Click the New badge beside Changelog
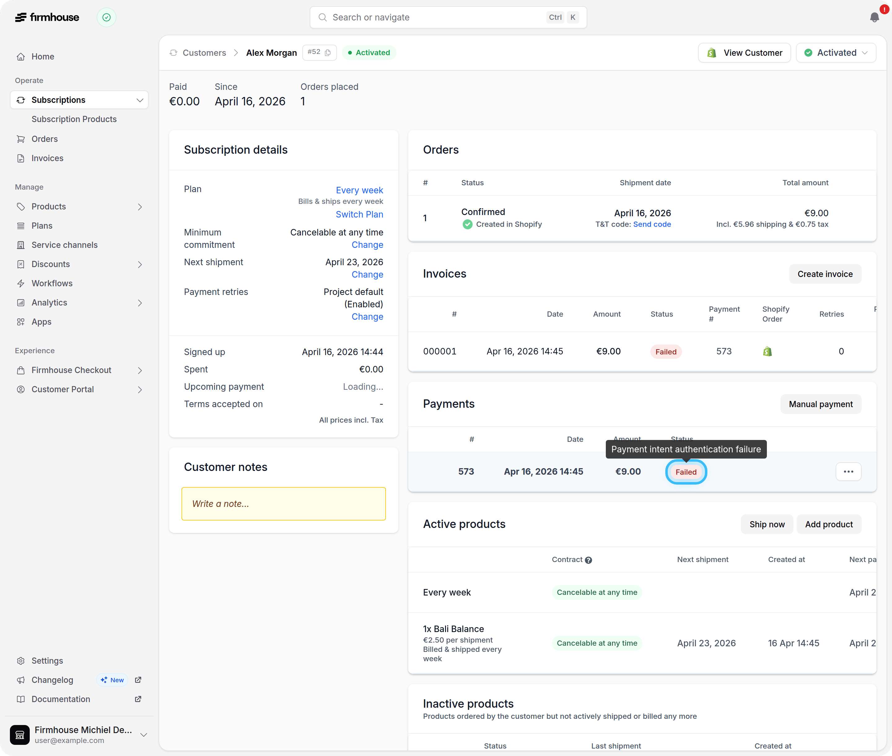 (x=112, y=680)
